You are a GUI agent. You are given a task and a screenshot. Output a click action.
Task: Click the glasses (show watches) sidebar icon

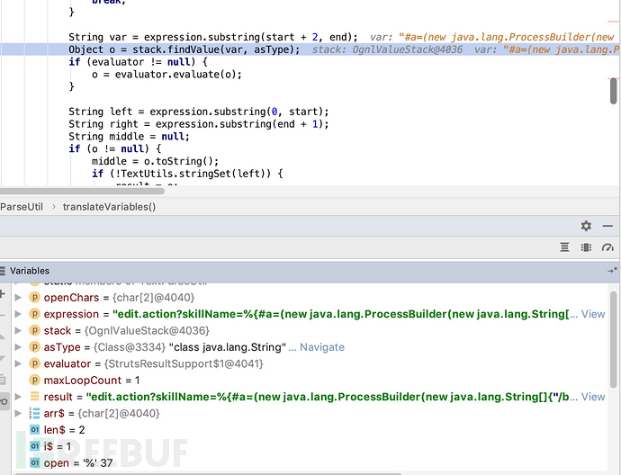point(4,401)
